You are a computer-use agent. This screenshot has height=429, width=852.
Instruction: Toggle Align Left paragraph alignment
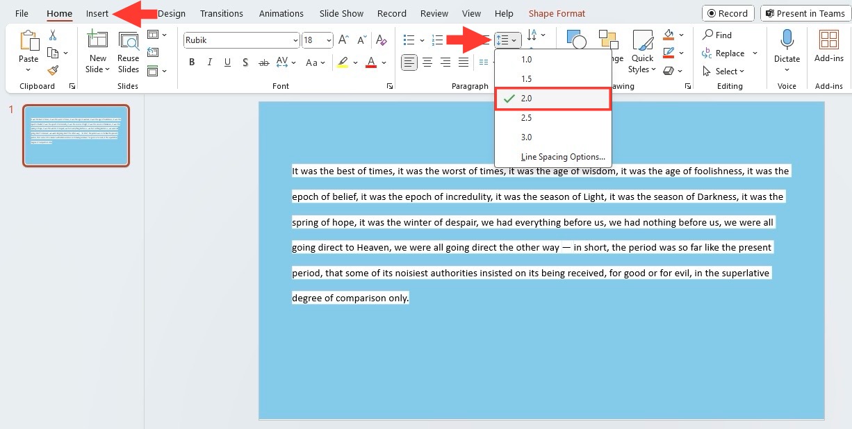click(x=409, y=62)
